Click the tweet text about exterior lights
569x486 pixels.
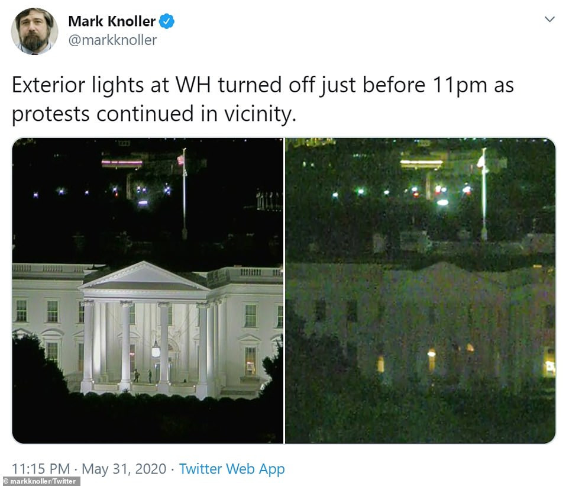263,99
